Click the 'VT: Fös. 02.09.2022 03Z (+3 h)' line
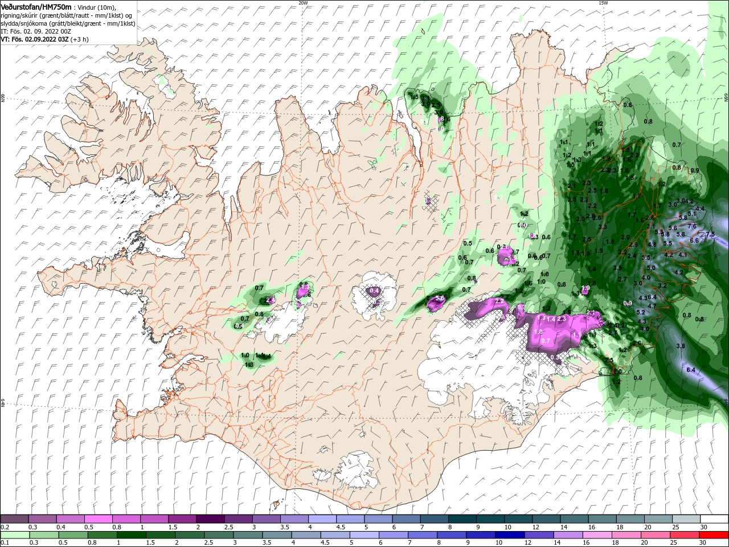 tap(44, 39)
